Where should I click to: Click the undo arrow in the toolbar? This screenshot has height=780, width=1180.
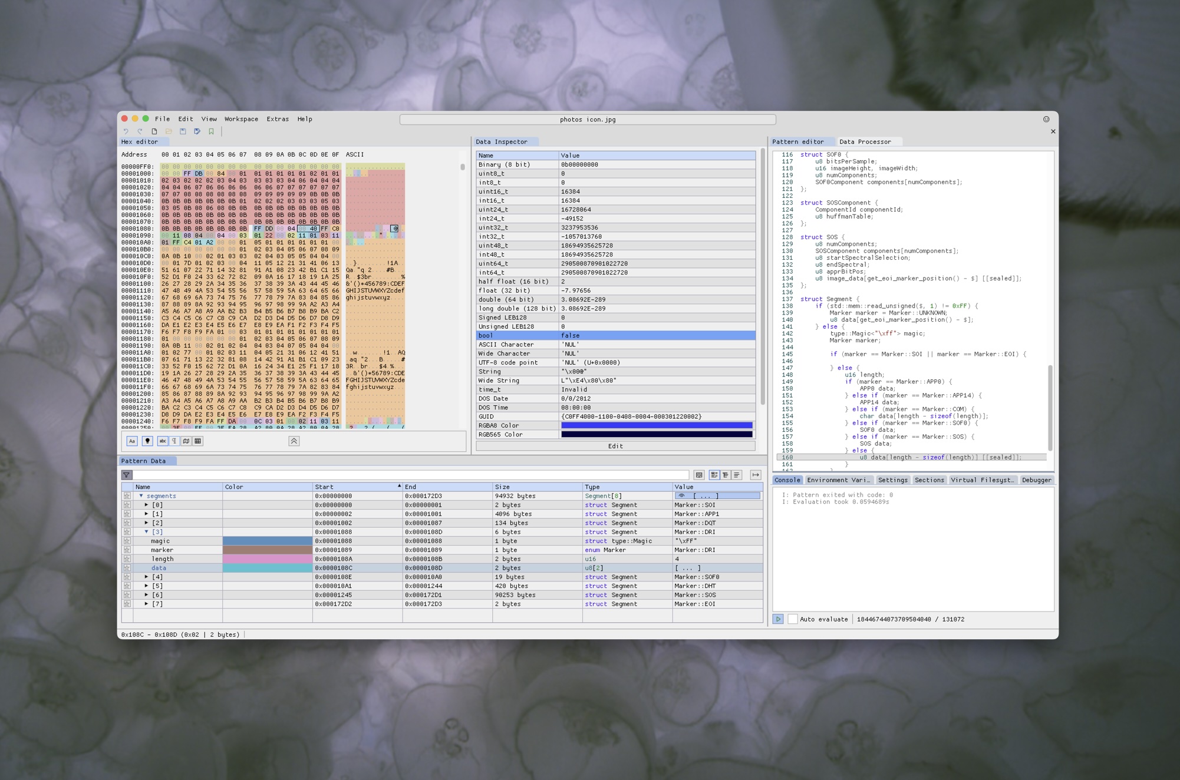[x=126, y=131]
